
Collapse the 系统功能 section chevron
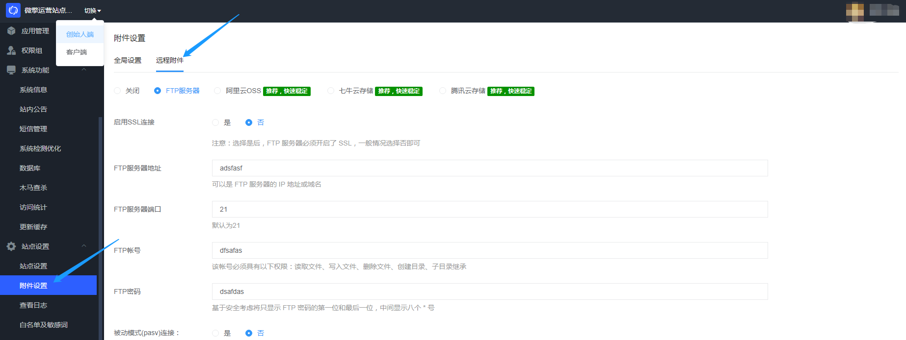[84, 70]
